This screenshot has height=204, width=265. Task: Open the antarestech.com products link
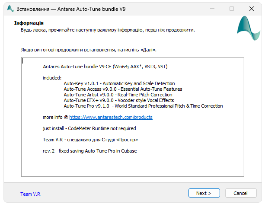click(x=111, y=117)
